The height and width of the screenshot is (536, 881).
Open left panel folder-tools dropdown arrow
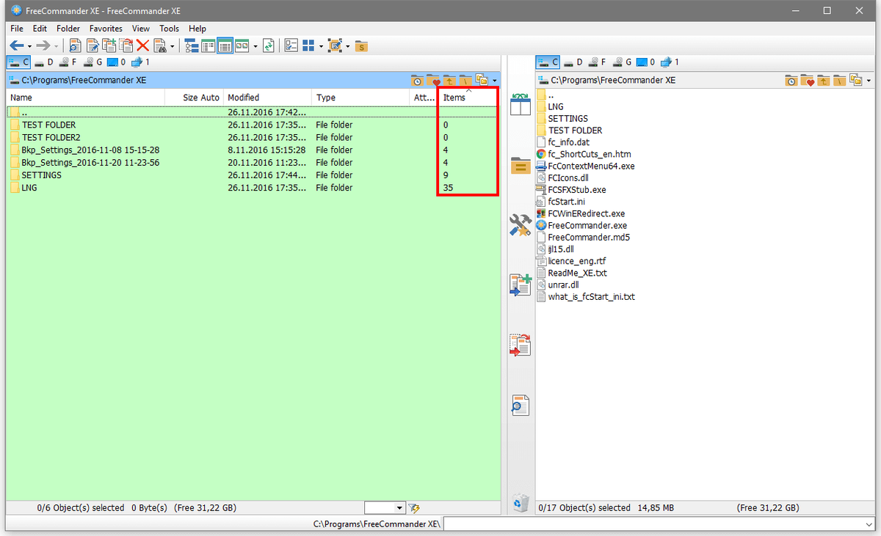[x=496, y=80]
